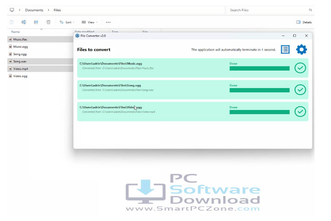Click the Share icon in Explorer toolbar
Image resolution: width=331 pixels, height=221 pixels.
(36, 22)
